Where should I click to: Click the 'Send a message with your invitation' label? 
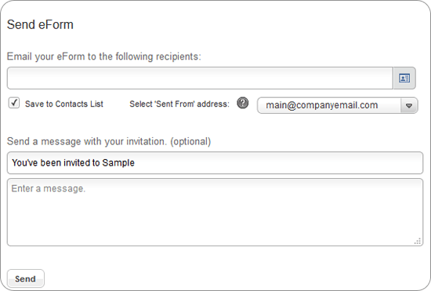point(109,141)
